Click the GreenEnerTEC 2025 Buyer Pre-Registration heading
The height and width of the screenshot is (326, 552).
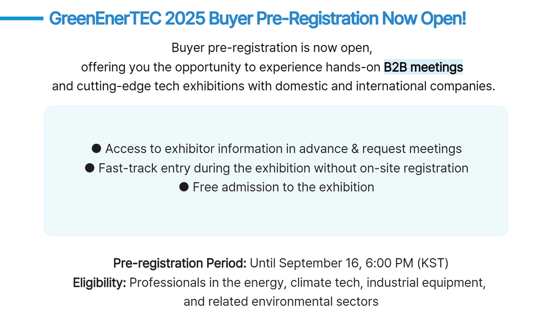257,18
